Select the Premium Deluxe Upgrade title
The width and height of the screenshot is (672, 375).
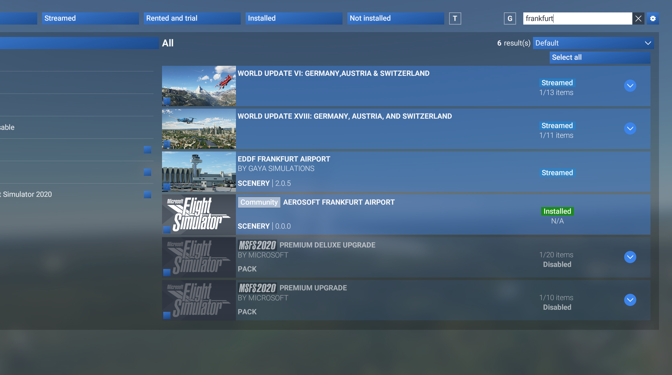click(327, 245)
